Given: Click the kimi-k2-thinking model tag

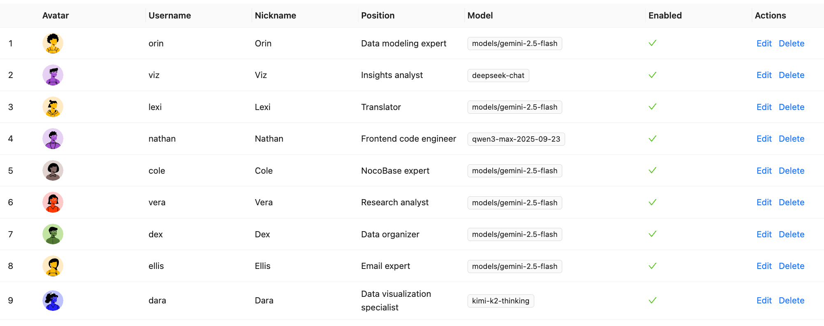Looking at the screenshot, I should [500, 301].
